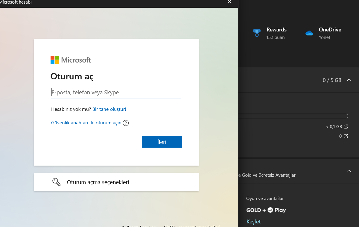Collapse the Gold ve ücretsiz Avantajlar section

pyautogui.click(x=349, y=171)
